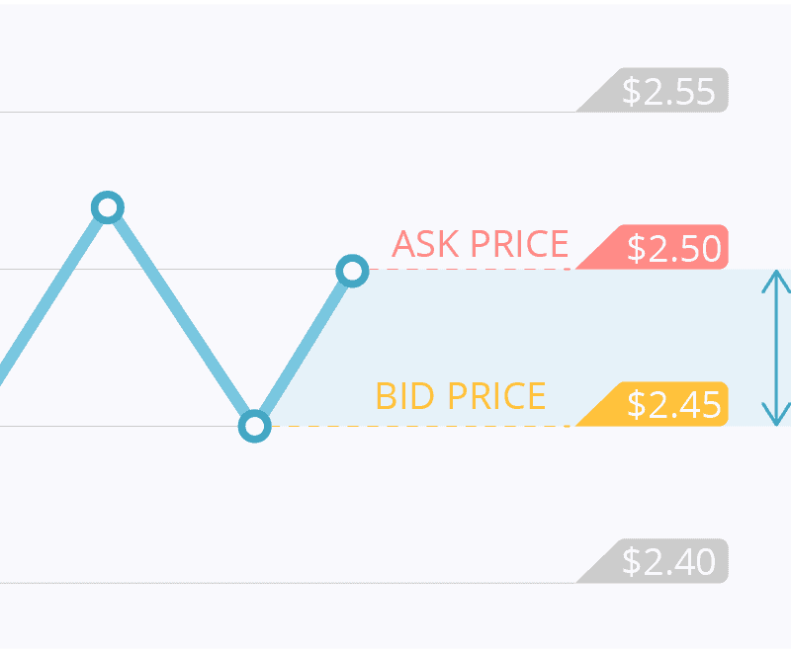Click line segment falling from the peak
This screenshot has width=791, height=653.
181,316
